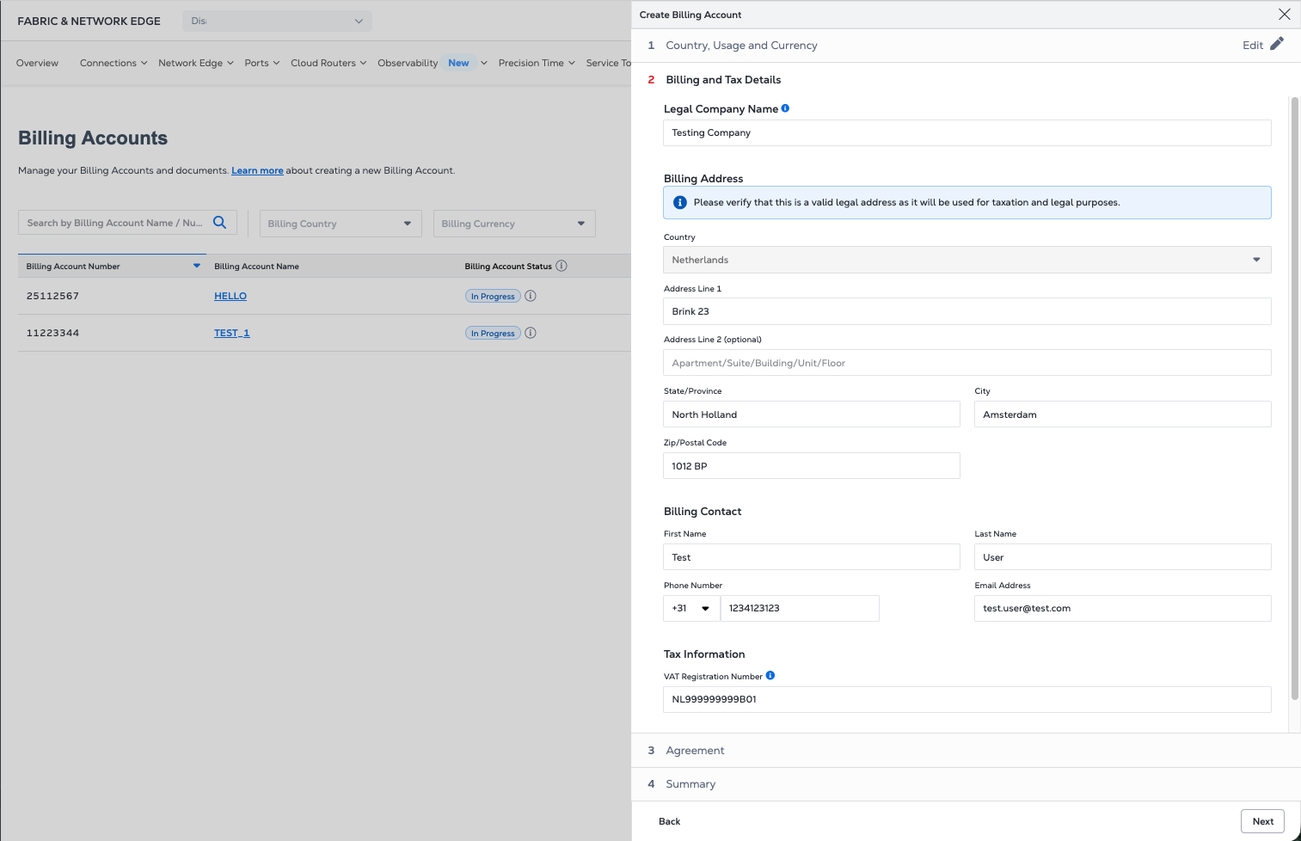The width and height of the screenshot is (1301, 841).
Task: Click info icon beside VAT Registration Number
Action: [x=770, y=676]
